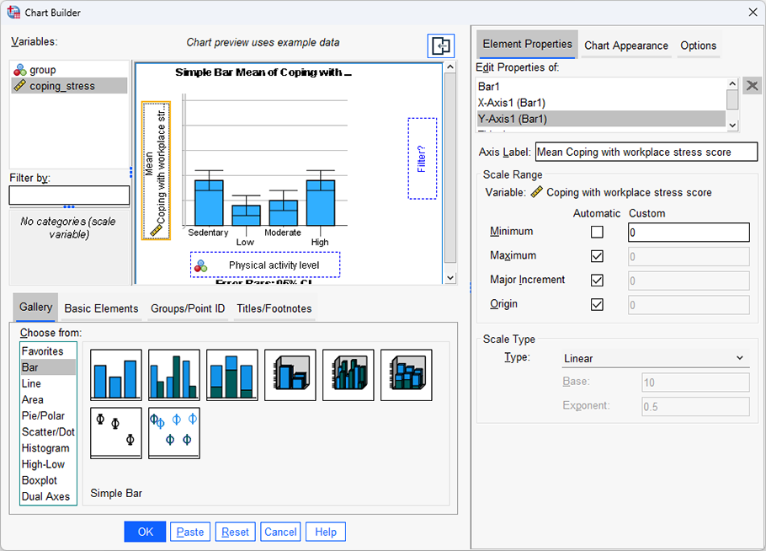Select the Simple Error Bar chart icon
The height and width of the screenshot is (551, 766).
click(x=115, y=432)
